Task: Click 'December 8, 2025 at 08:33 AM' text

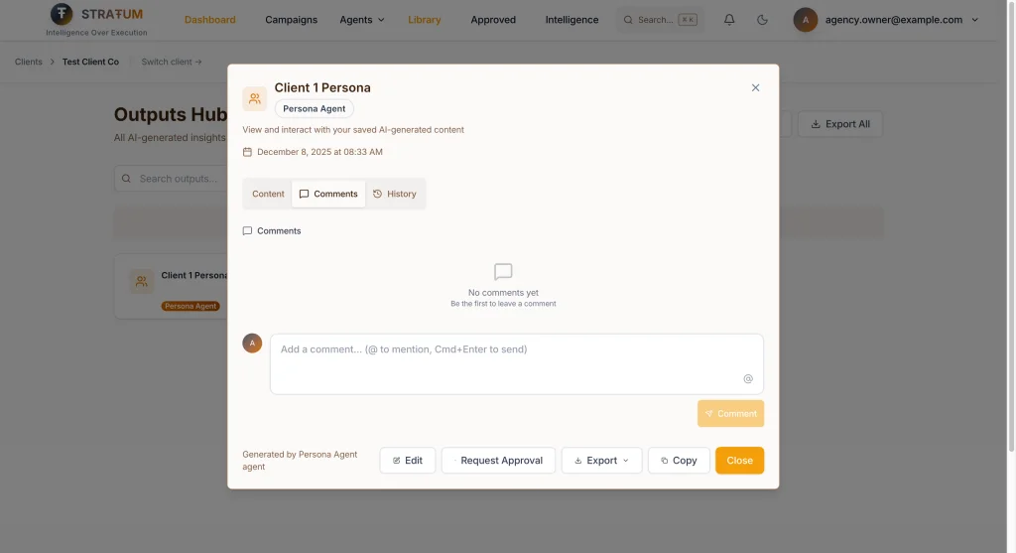Action: (x=319, y=152)
